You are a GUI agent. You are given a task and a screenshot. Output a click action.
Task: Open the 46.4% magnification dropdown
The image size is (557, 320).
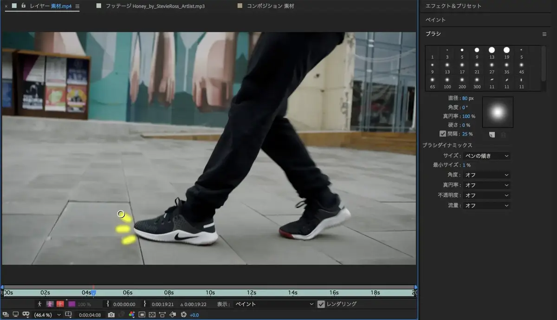[46, 315]
